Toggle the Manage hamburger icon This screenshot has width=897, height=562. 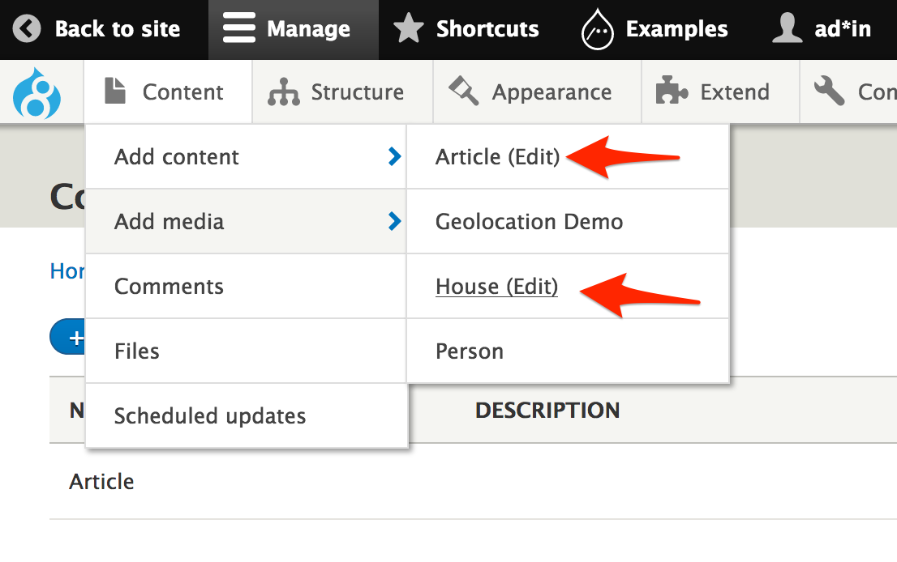239,30
